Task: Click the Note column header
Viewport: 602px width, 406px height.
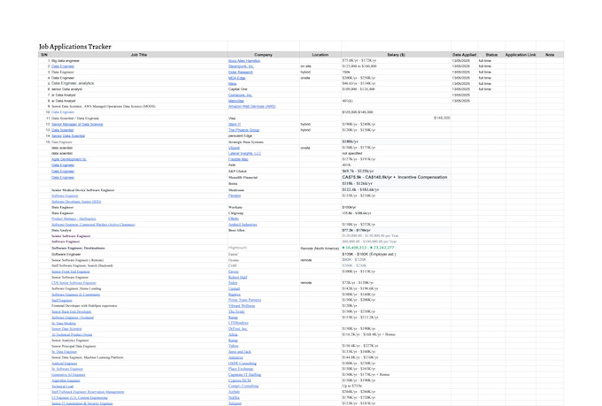Action: click(550, 55)
